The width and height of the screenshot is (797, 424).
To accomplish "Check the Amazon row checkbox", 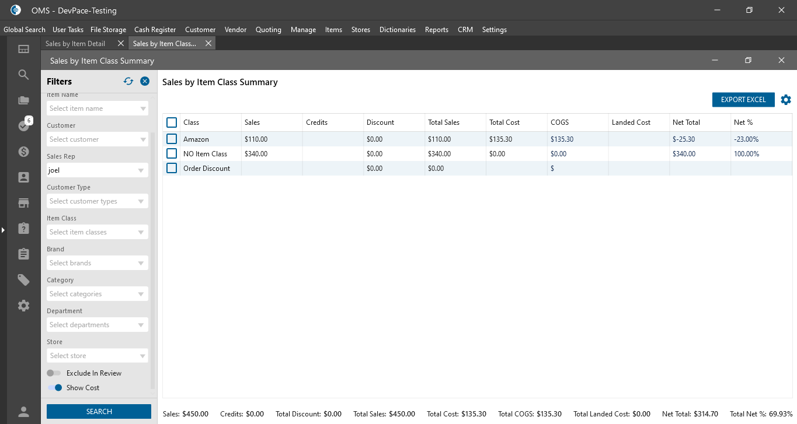I will click(172, 139).
